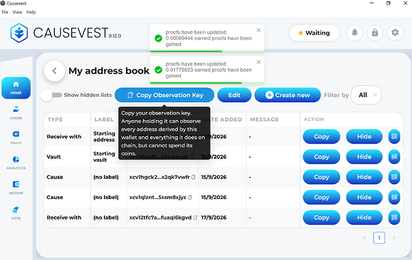Open the Vote sidebar section
412x260 pixels.
[16, 213]
